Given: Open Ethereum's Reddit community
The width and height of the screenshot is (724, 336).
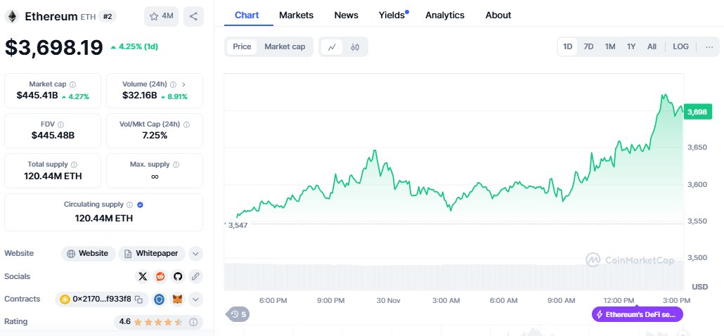Looking at the screenshot, I should pyautogui.click(x=160, y=276).
